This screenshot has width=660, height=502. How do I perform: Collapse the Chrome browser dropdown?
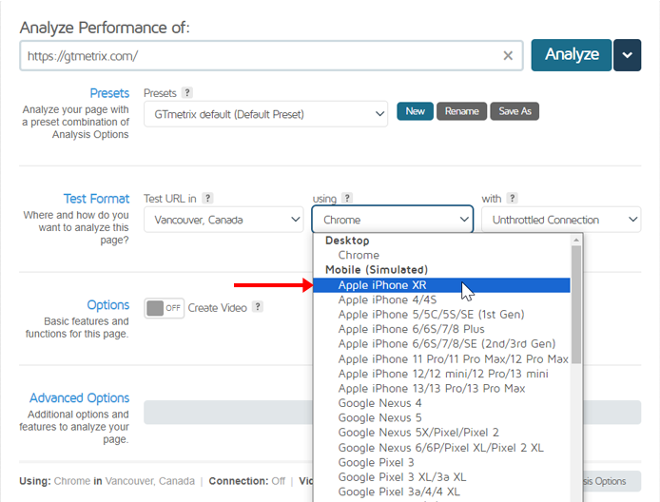(393, 220)
